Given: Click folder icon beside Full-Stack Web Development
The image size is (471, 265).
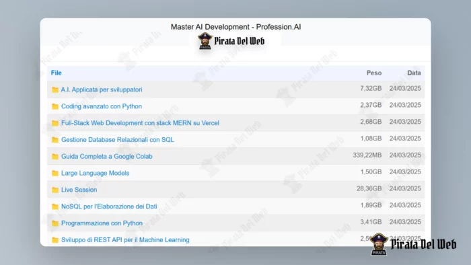Looking at the screenshot, I should [55, 123].
